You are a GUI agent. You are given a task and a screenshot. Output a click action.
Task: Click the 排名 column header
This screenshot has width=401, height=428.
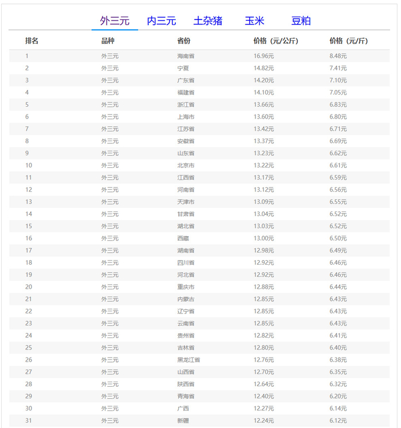(x=32, y=41)
